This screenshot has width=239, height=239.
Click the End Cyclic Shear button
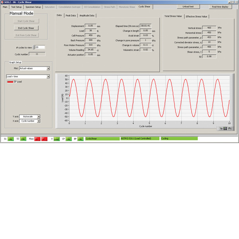click(x=26, y=28)
